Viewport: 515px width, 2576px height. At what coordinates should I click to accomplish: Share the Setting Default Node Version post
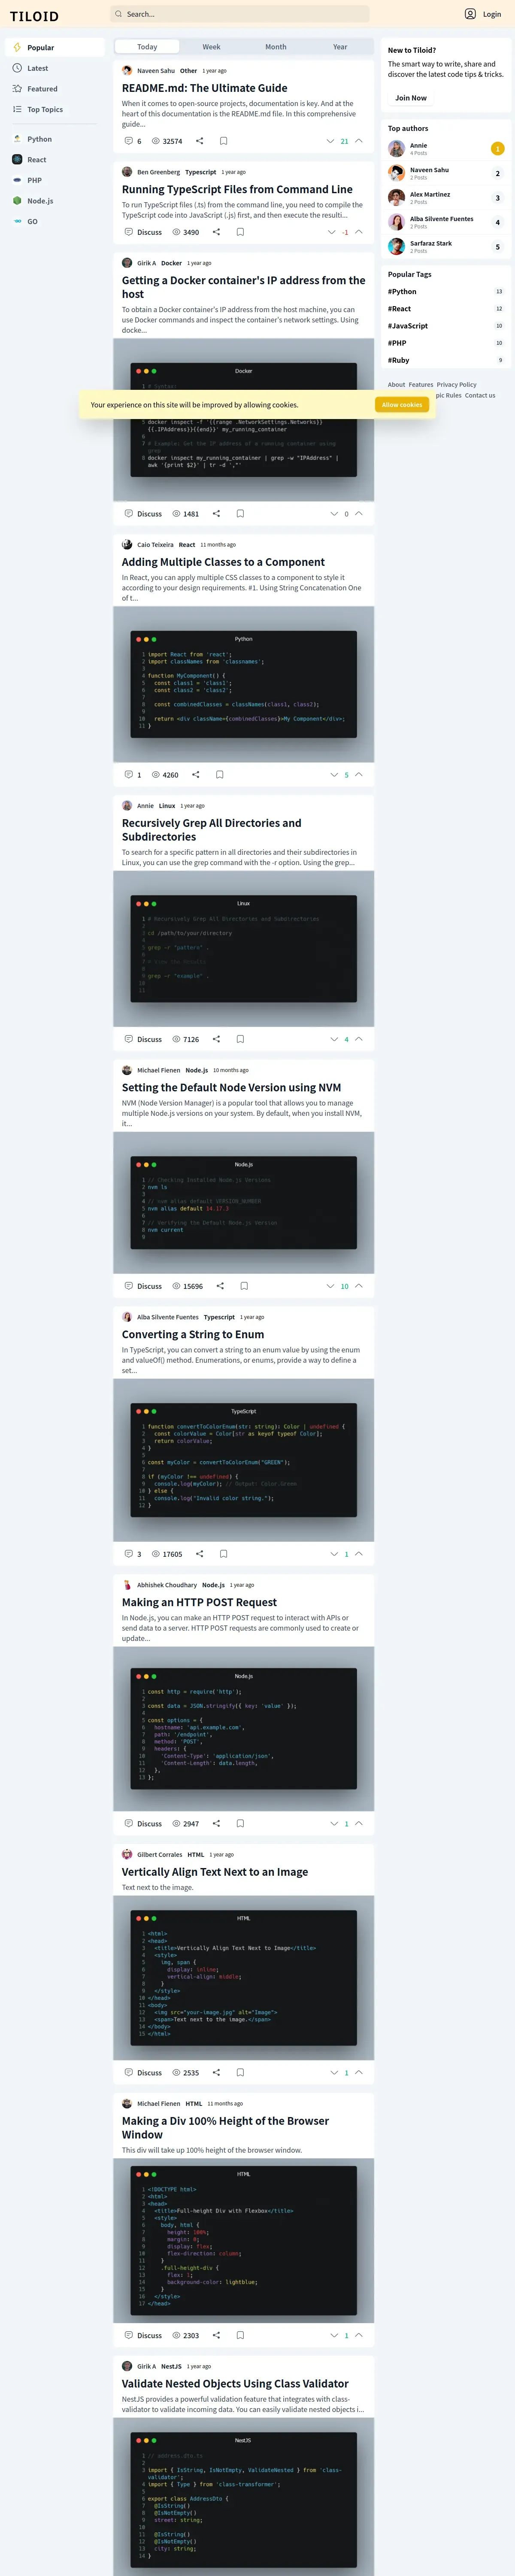(220, 1286)
